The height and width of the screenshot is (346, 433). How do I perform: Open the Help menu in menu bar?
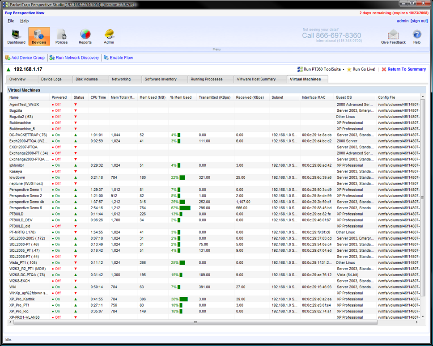coord(24,21)
